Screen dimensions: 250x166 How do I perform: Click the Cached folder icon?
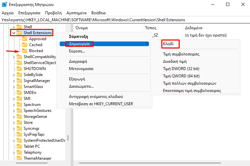(x=25, y=45)
